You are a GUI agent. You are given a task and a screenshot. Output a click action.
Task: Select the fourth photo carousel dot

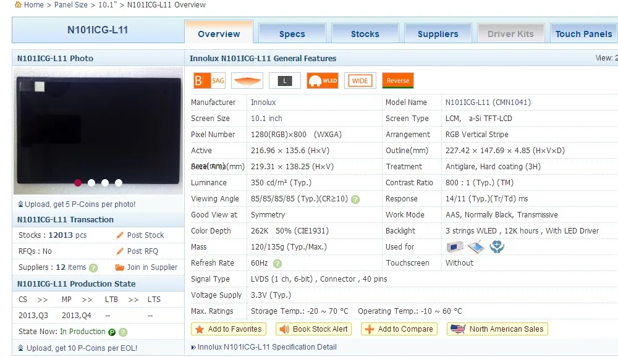tap(119, 182)
